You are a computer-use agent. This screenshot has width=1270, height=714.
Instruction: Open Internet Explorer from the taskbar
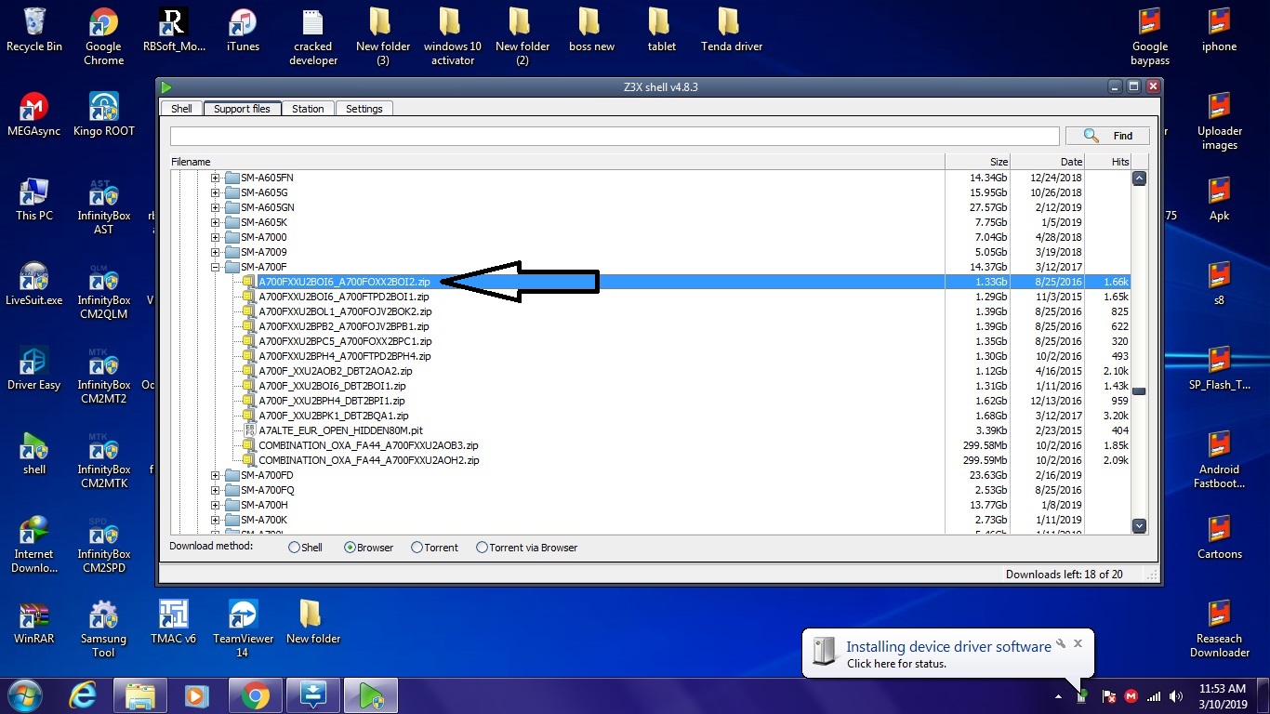pyautogui.click(x=84, y=695)
